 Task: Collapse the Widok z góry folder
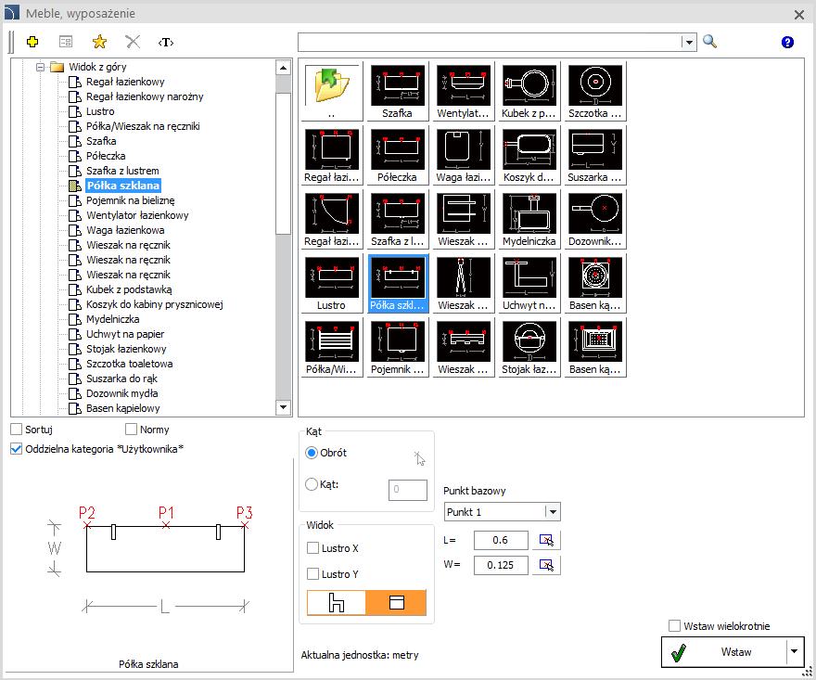click(x=40, y=67)
